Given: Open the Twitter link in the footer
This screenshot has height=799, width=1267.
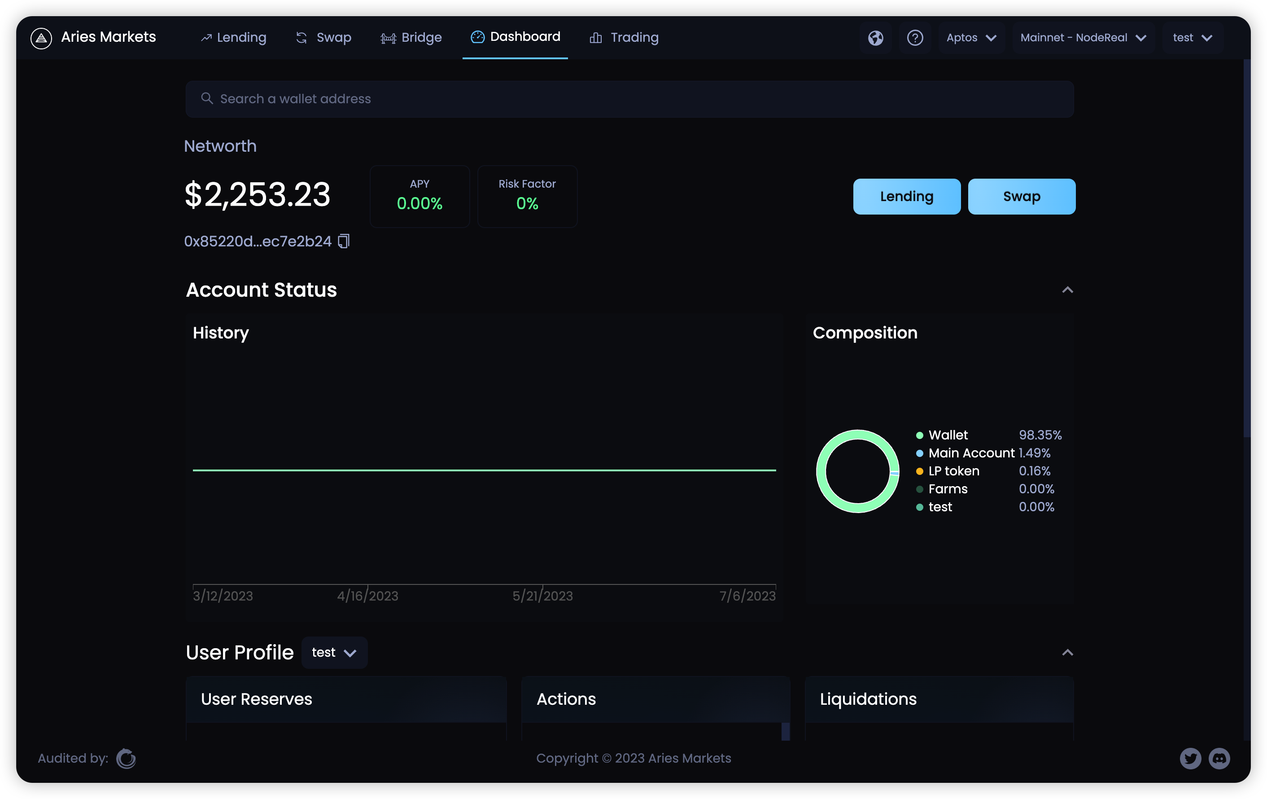Looking at the screenshot, I should pos(1190,758).
